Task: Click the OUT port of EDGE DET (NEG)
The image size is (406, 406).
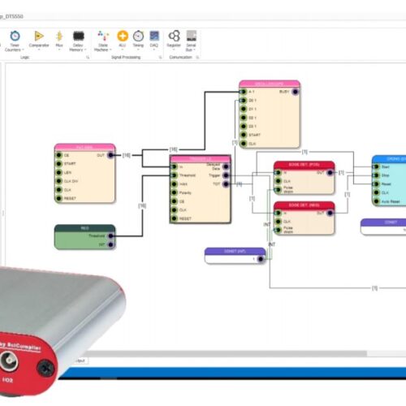Action: coord(330,213)
